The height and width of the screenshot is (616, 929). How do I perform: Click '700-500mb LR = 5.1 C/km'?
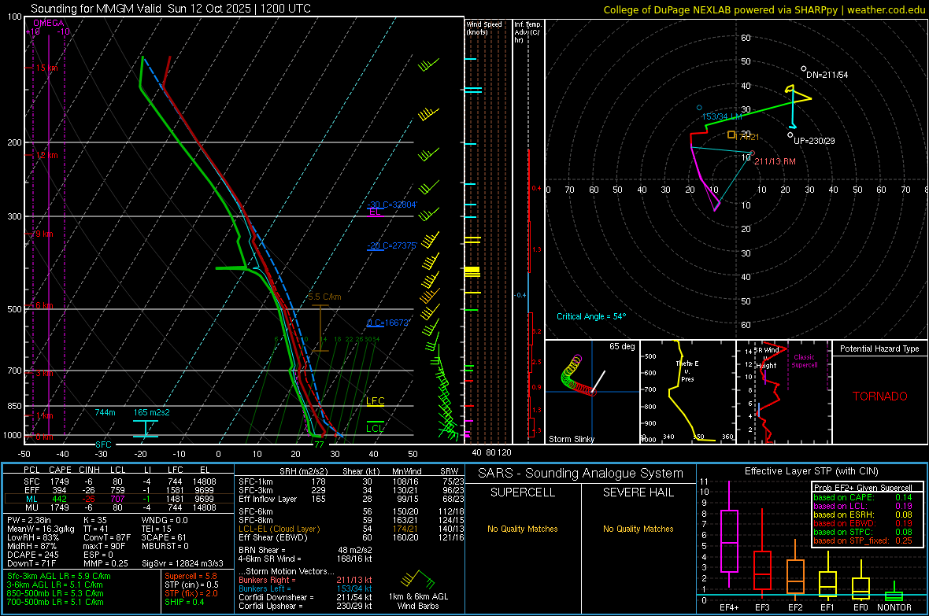coord(55,602)
